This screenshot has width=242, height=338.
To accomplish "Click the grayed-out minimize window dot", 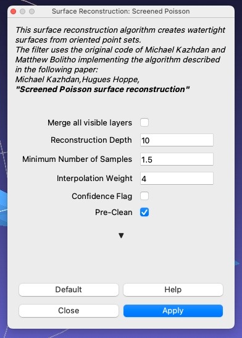I will tap(23, 11).
